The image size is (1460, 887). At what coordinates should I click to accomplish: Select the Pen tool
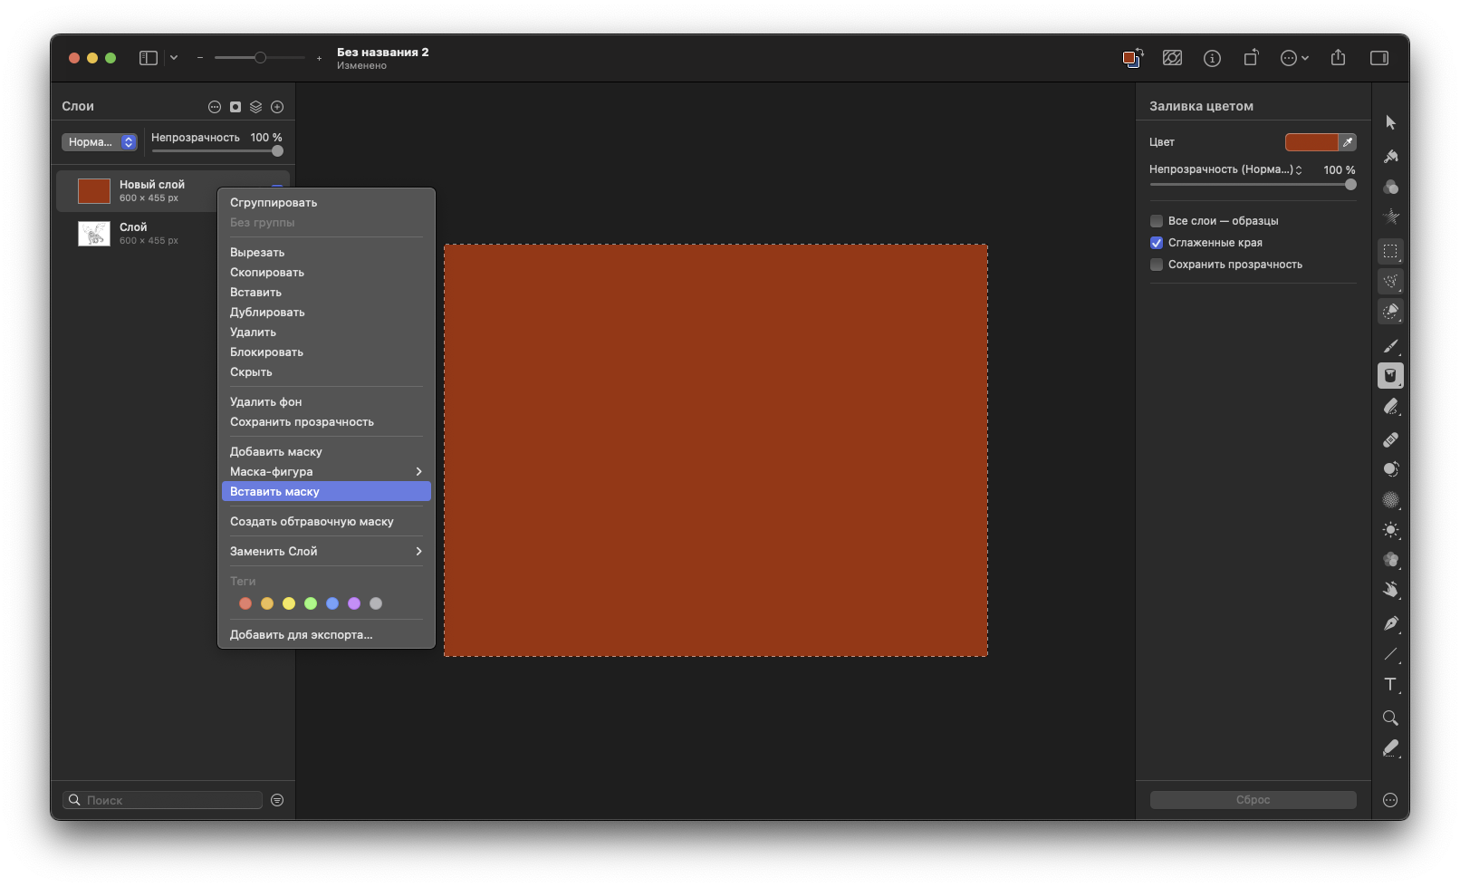[x=1390, y=622]
